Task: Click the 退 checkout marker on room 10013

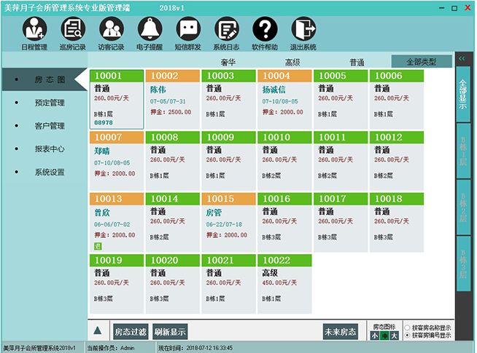Action: tap(98, 246)
